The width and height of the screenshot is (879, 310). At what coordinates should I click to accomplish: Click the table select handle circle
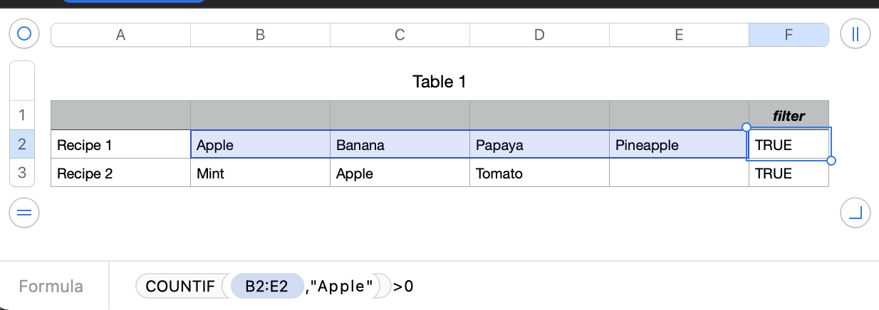point(24,34)
